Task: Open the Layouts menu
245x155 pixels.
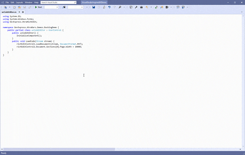Action: (x=19, y=2)
